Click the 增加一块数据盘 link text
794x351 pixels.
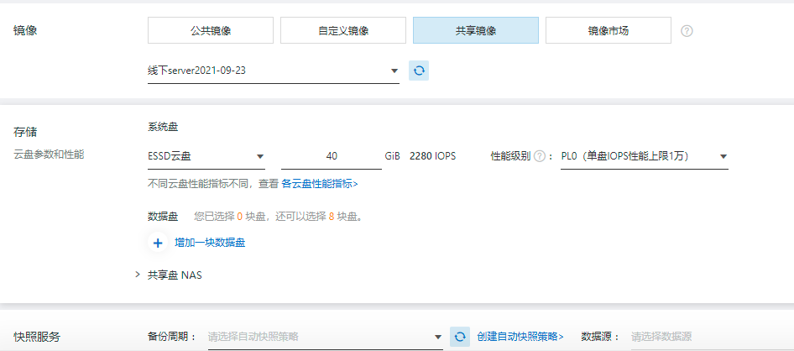pyautogui.click(x=210, y=243)
